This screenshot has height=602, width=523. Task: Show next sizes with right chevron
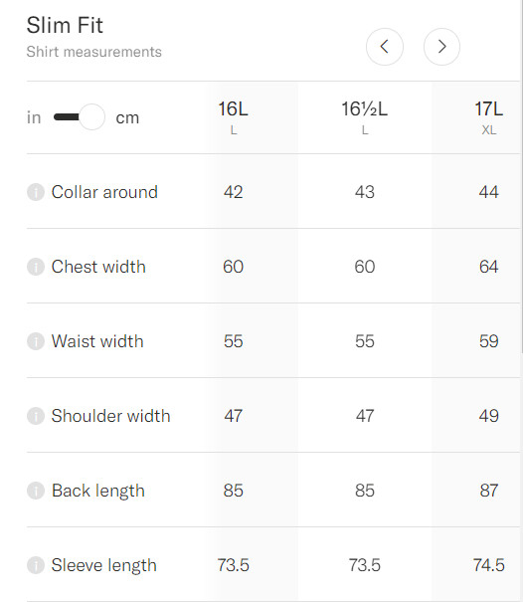[441, 47]
